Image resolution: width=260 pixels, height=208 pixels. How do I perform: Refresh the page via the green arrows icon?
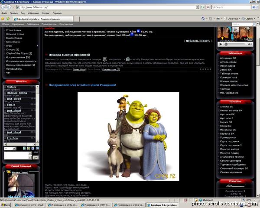point(202,7)
